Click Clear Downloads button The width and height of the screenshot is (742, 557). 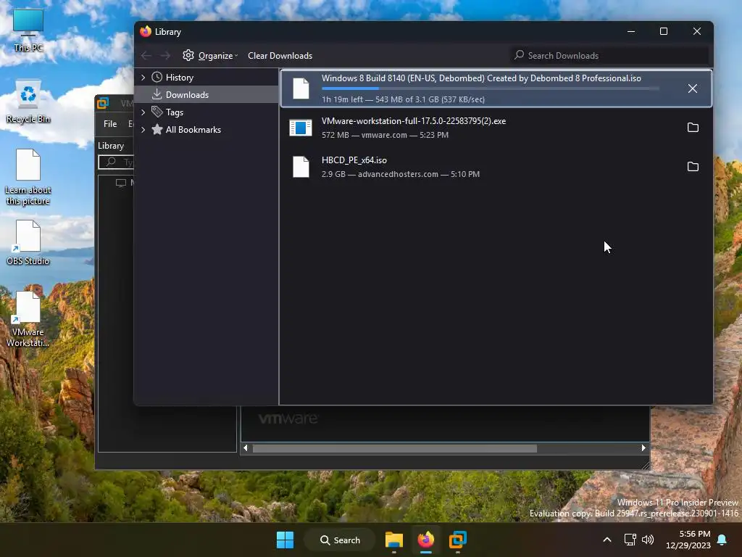point(280,56)
